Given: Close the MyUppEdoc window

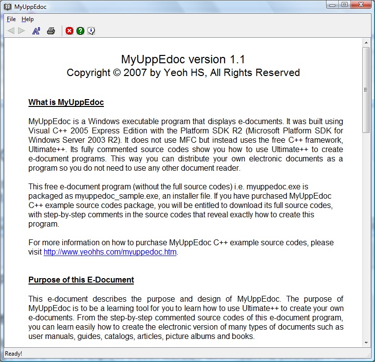Looking at the screenshot, I should tap(361, 5).
